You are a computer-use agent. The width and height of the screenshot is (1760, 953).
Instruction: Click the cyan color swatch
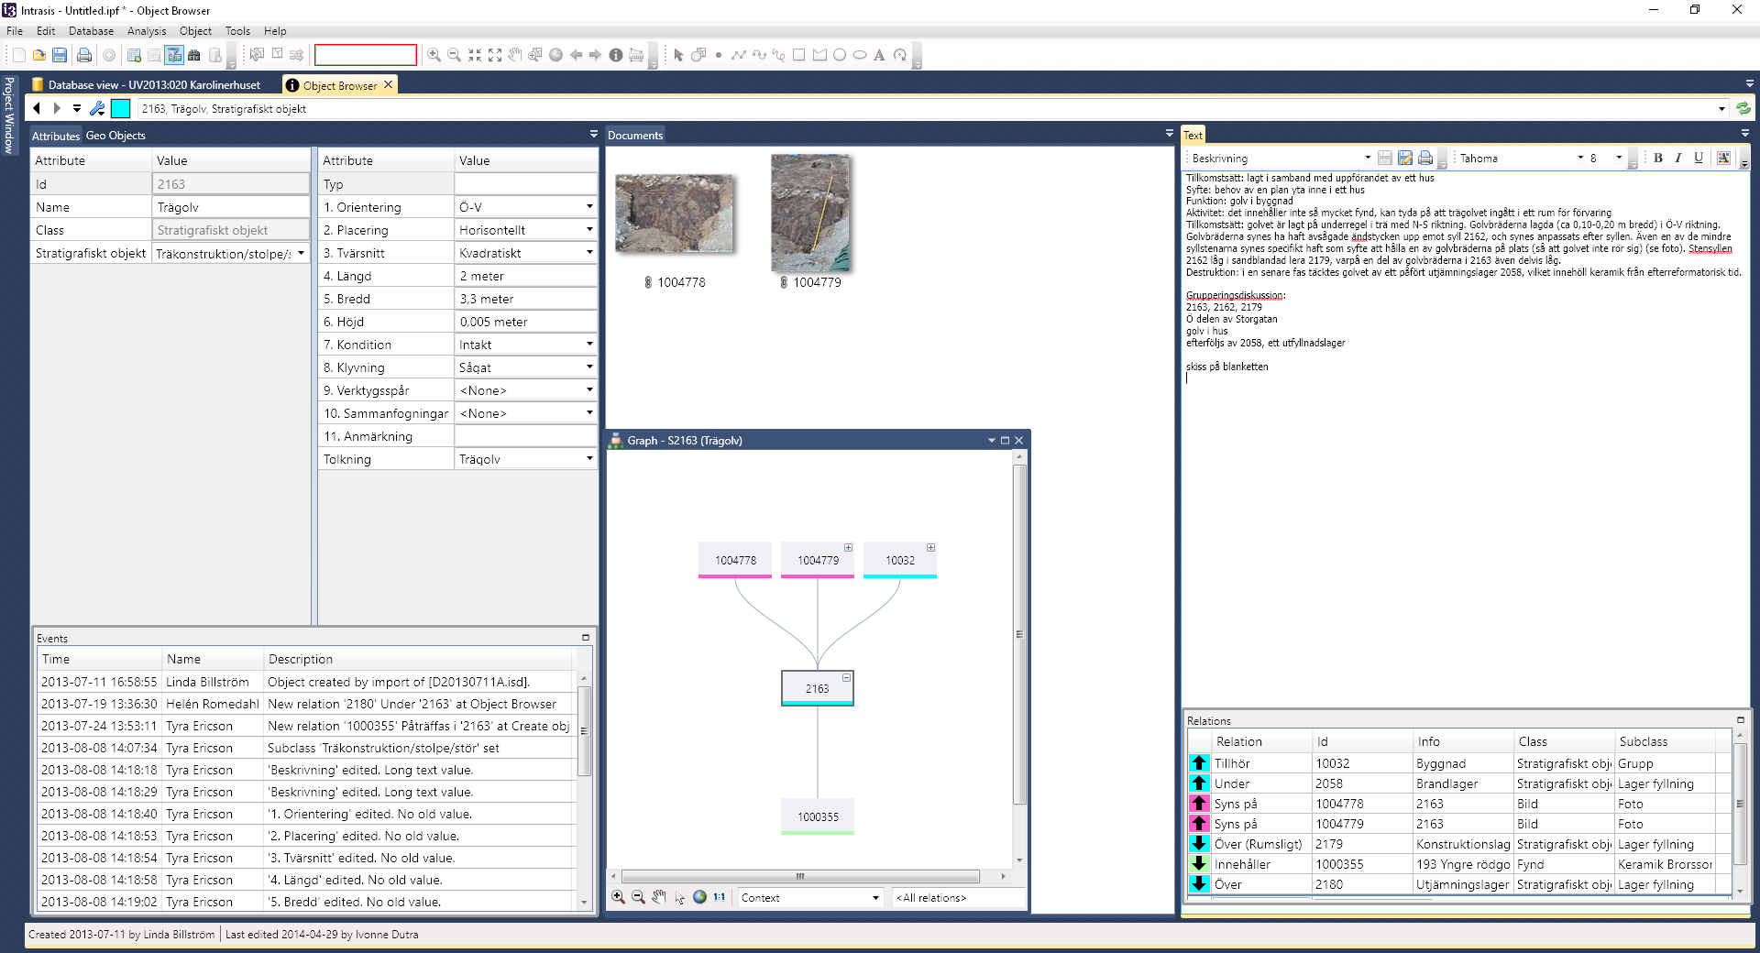[121, 109]
